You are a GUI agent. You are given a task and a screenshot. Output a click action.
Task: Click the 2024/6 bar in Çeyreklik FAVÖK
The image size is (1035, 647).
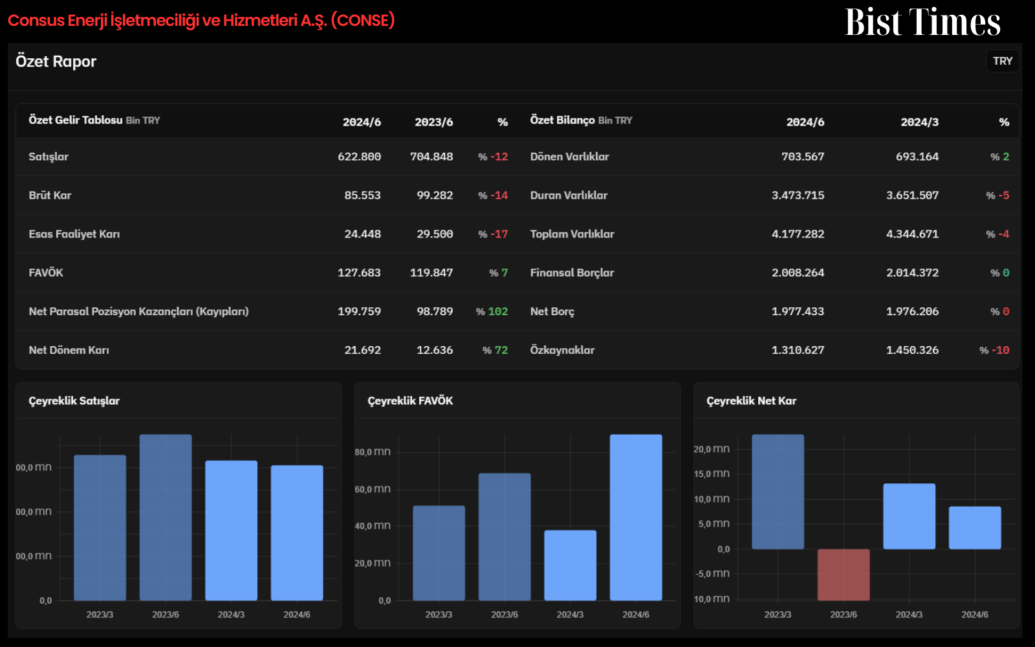click(636, 518)
